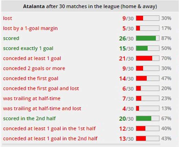Viewport: 179px width, 147px height.
Task: Click the green 67% second-half scoring bar
Action: 148,119
